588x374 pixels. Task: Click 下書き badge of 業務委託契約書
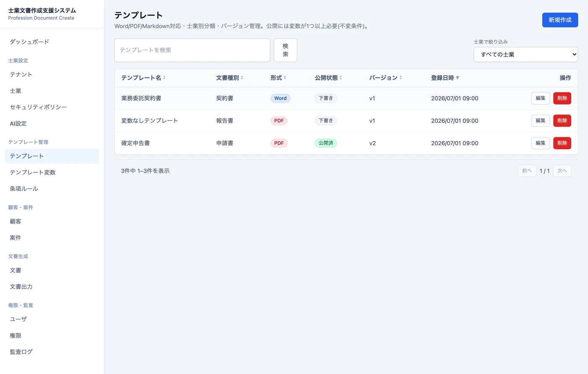[x=326, y=99]
